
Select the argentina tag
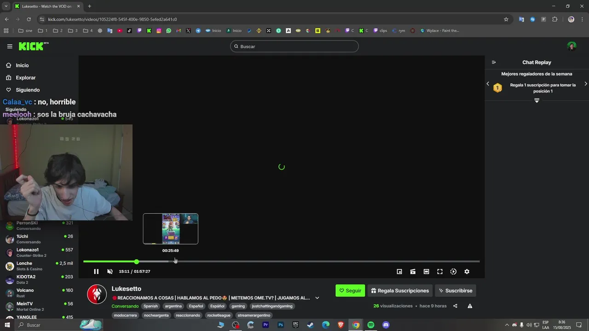click(x=173, y=306)
